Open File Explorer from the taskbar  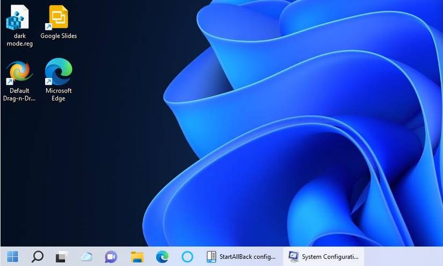tap(137, 257)
